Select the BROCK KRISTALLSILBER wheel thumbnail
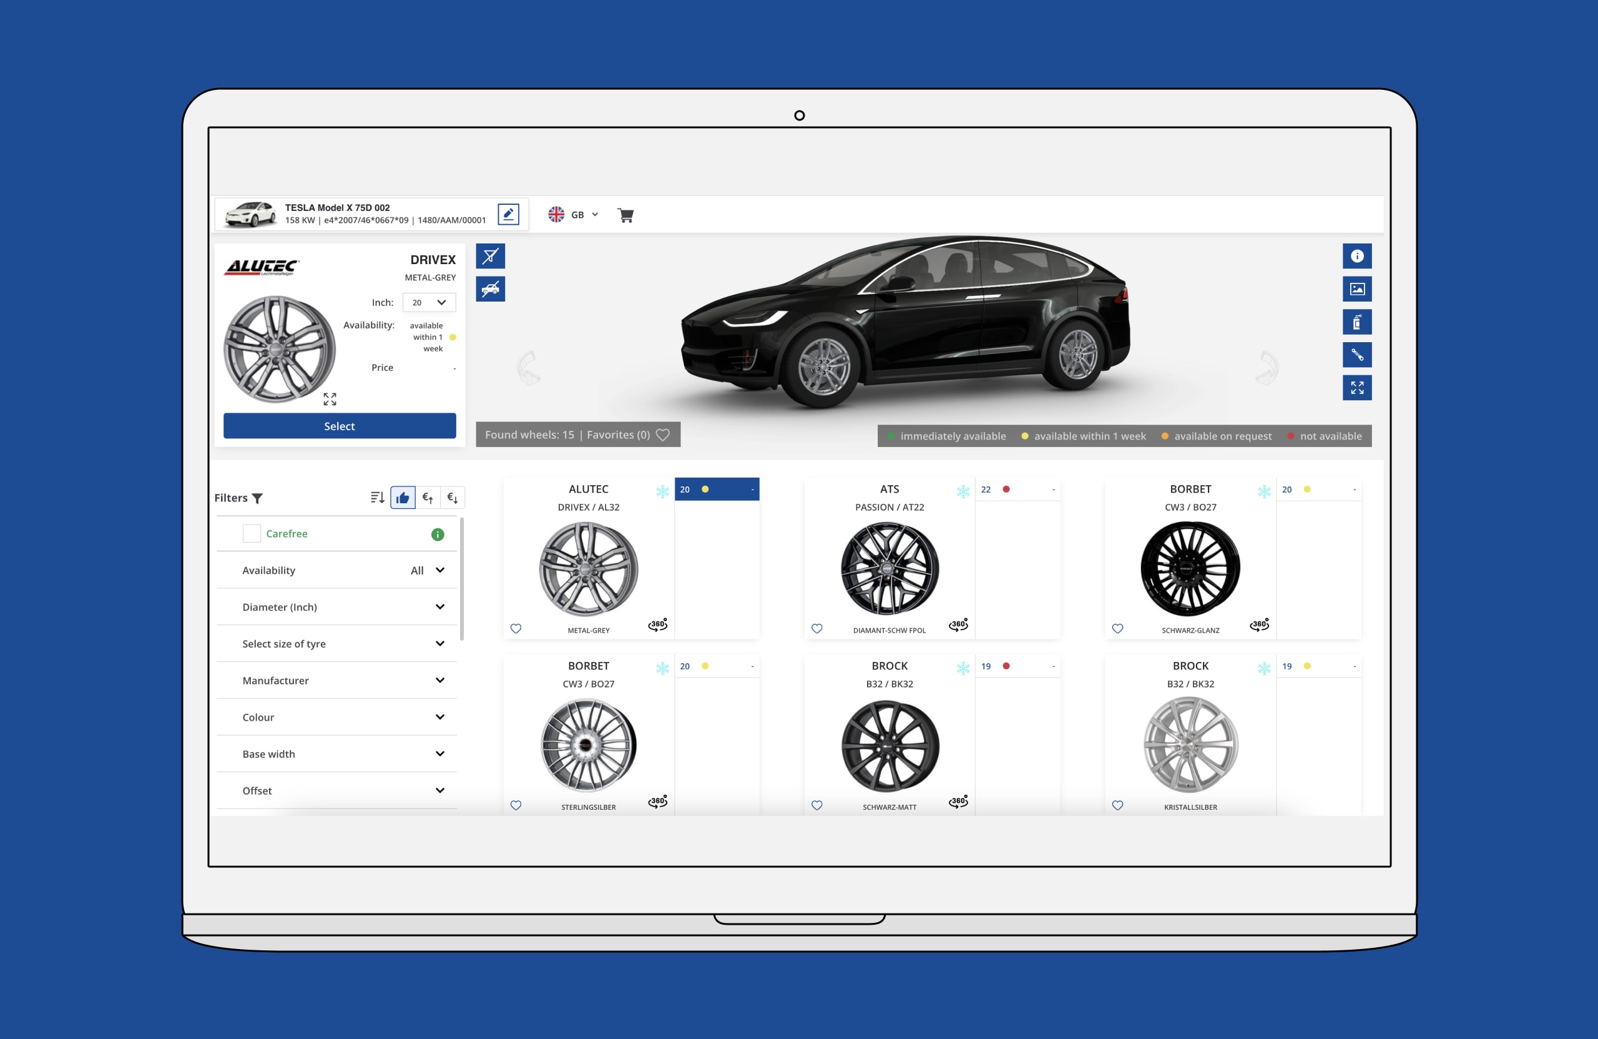 pos(1190,745)
